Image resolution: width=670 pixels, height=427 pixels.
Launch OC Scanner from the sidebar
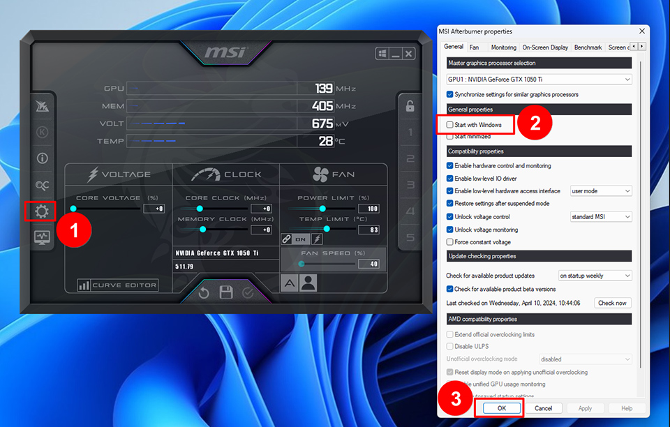(41, 185)
